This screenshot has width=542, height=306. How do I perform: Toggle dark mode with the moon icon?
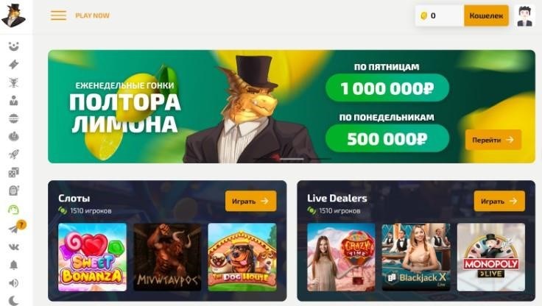[x=13, y=300]
